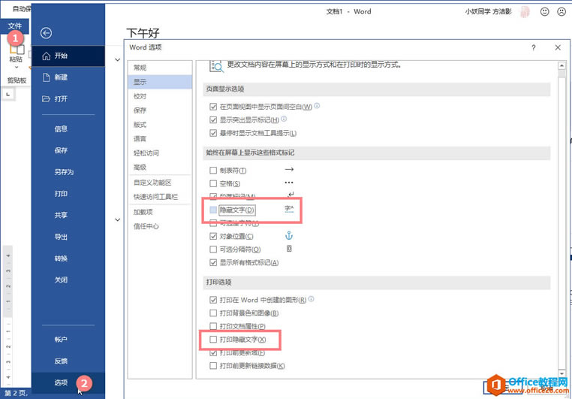
Task: Select 轻松访问 category in Word options
Action: click(x=160, y=153)
